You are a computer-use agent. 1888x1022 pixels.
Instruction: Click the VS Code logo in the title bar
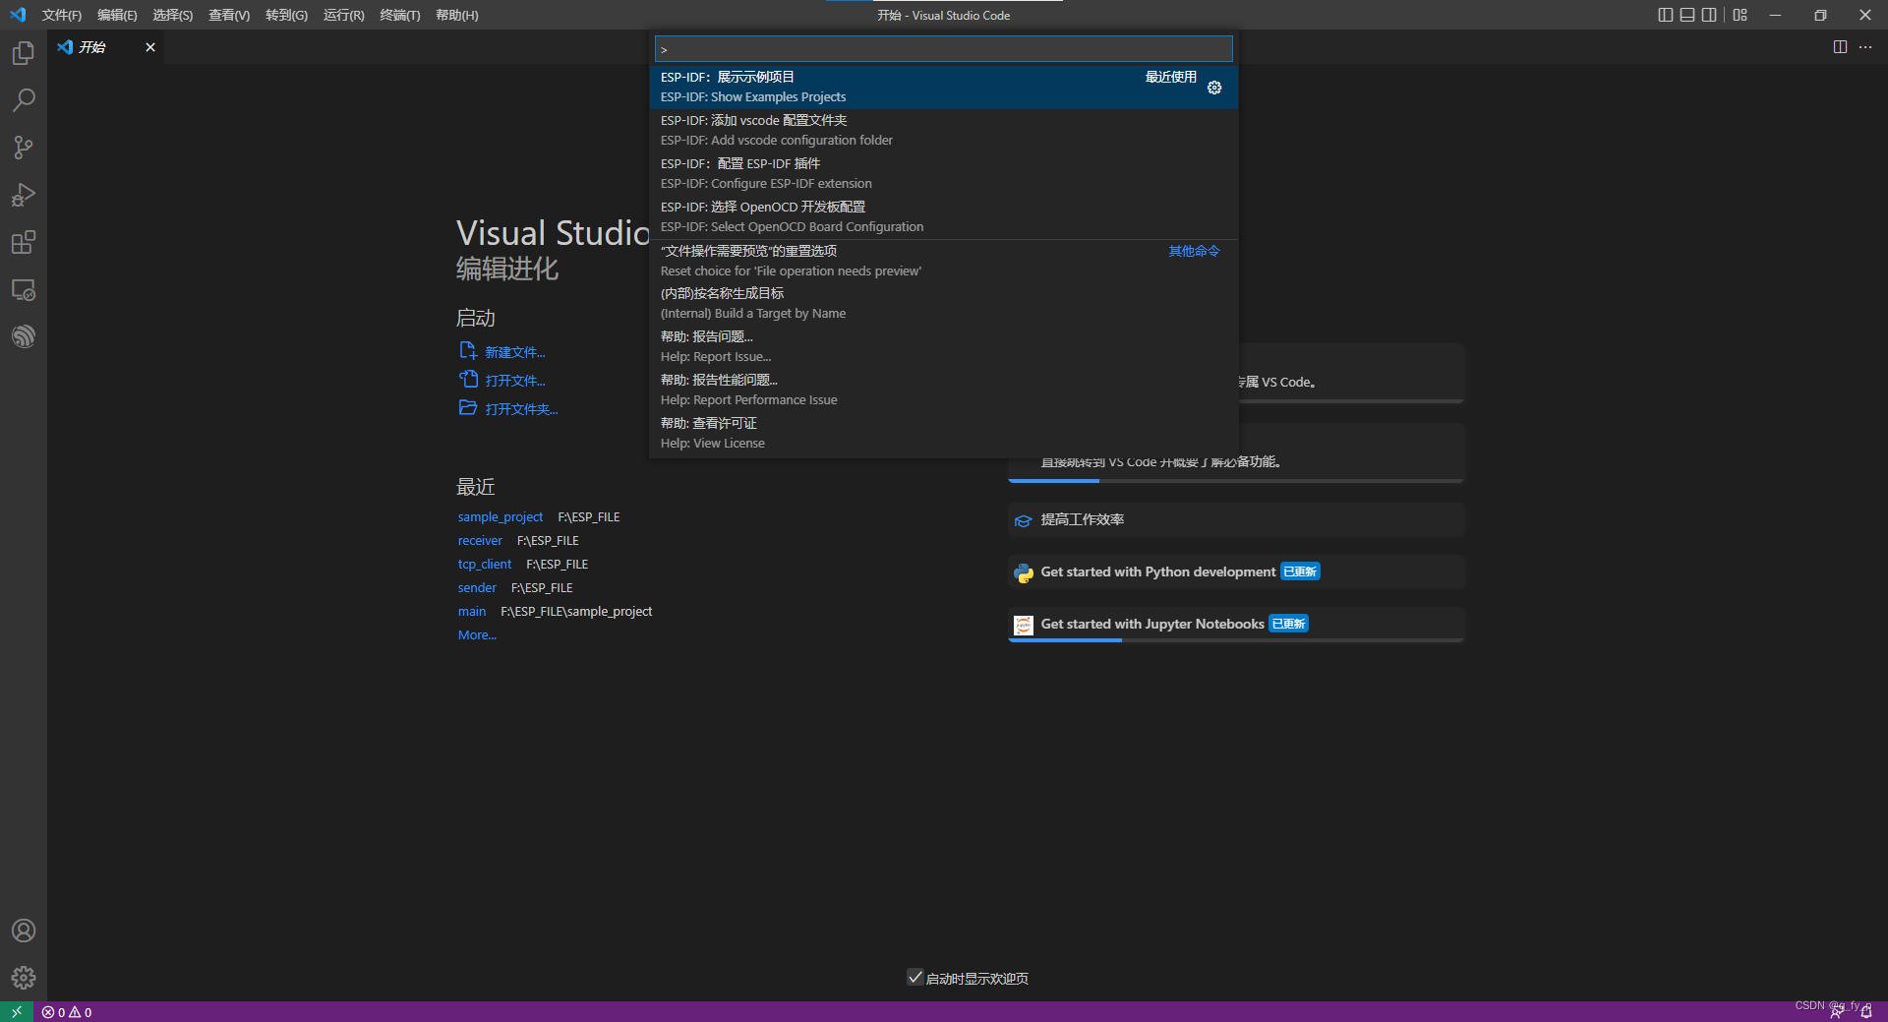(x=18, y=15)
